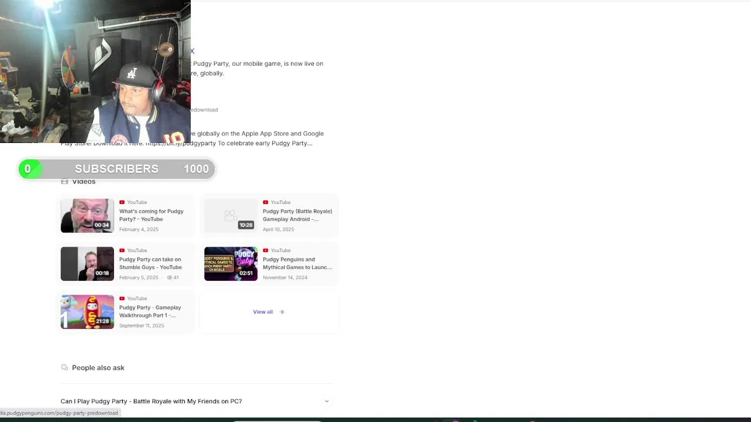Click the bit.ly/pudgyparty link in the snippet
751x422 pixels.
(181, 143)
